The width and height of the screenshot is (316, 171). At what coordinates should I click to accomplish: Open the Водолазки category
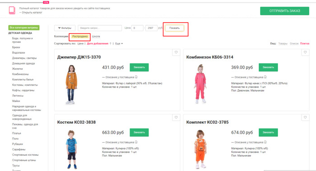pos(19,53)
